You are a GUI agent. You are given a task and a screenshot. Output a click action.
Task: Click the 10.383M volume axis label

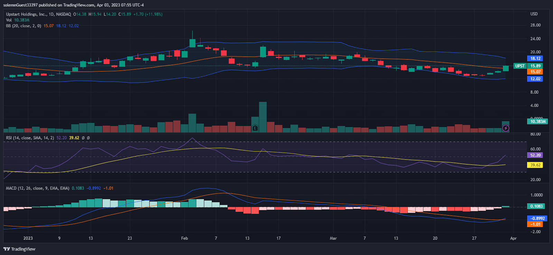(537, 121)
